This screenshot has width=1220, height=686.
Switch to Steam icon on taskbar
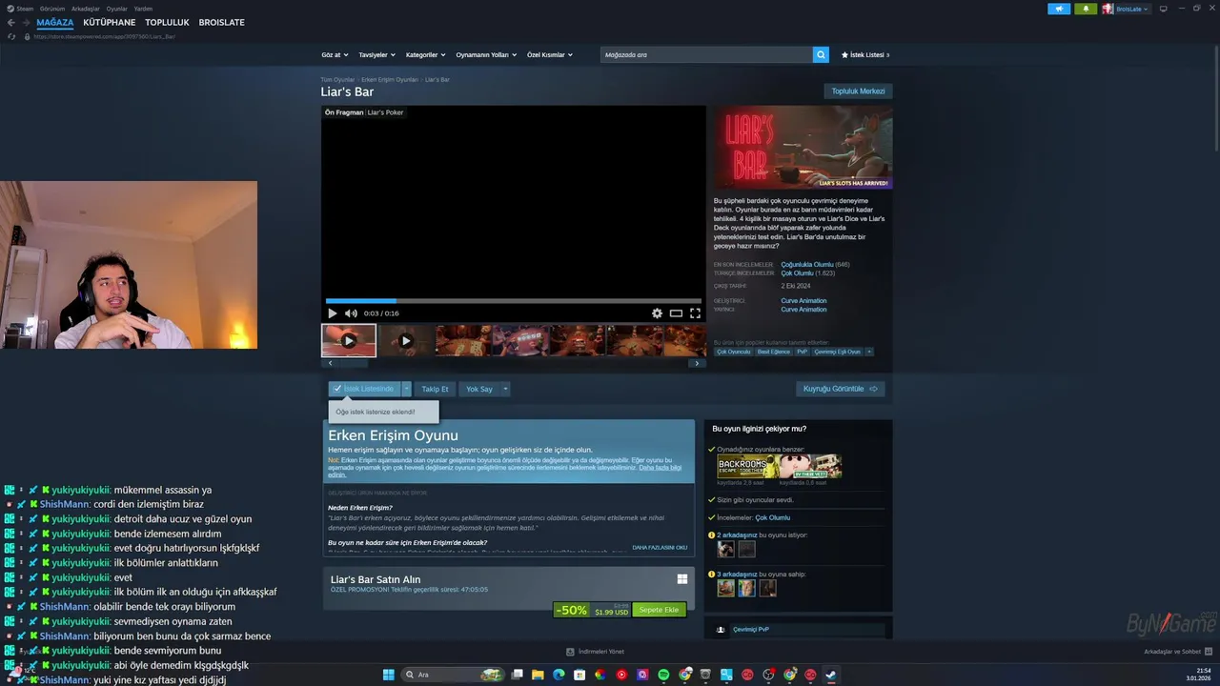tap(831, 675)
